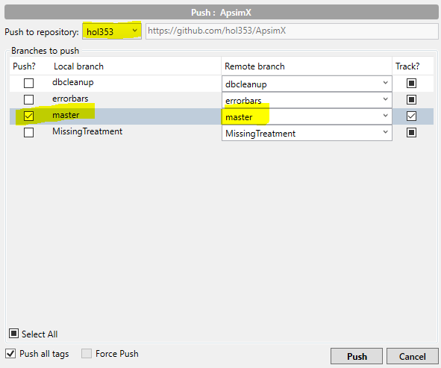This screenshot has width=441, height=368.
Task: Expand errorbars remote branch dropdown
Action: click(307, 100)
